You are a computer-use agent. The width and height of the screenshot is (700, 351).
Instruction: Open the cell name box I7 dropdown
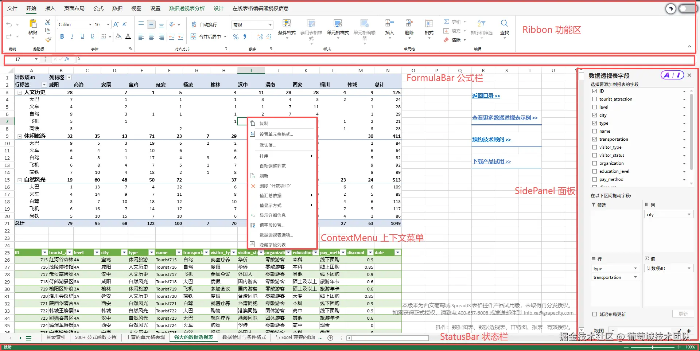tap(36, 59)
